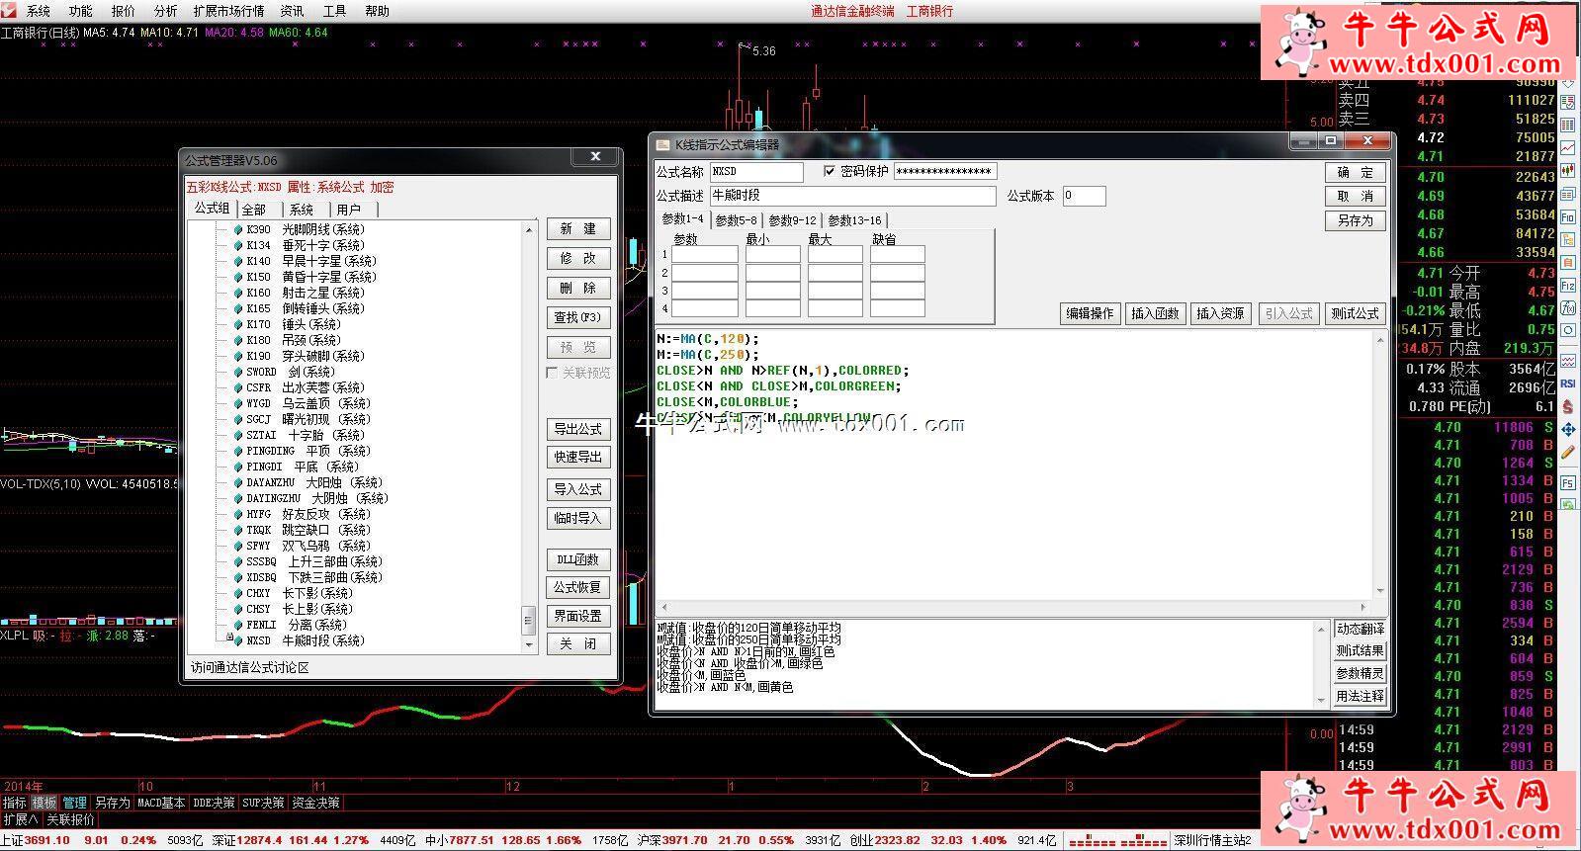
Task: Click the 动态翻译 button
Action: [x=1361, y=629]
